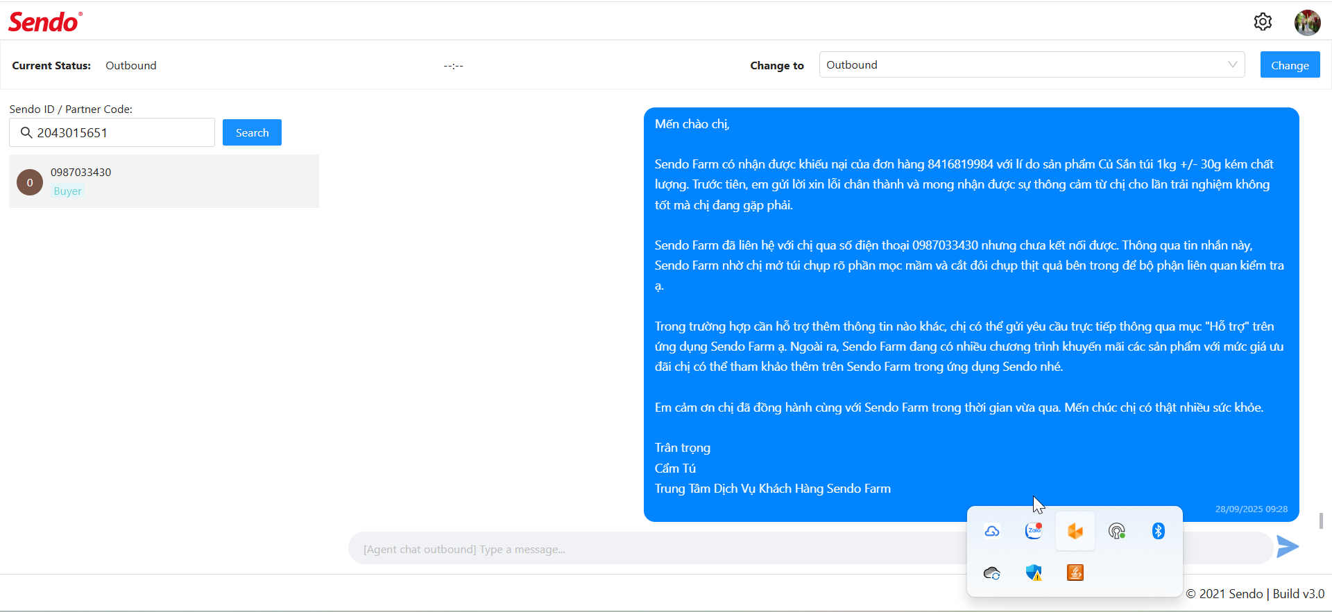Click the Current Status label
This screenshot has width=1332, height=612.
51,65
